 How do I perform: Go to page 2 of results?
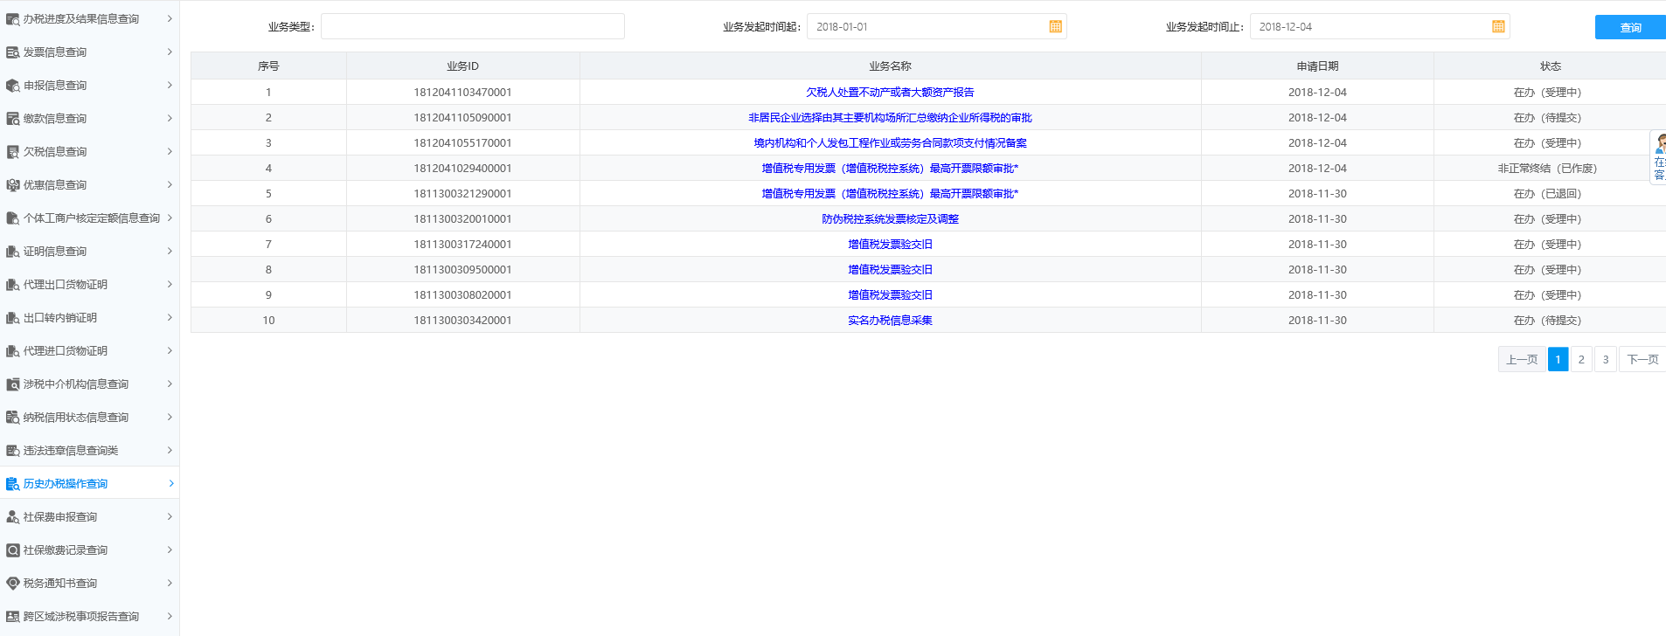tap(1581, 359)
